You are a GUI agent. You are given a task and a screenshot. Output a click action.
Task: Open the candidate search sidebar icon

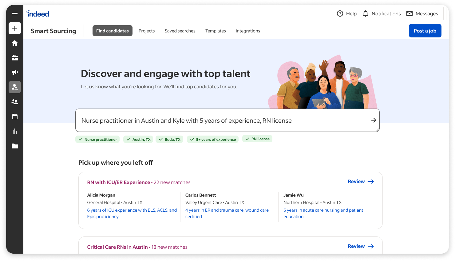(x=14, y=87)
